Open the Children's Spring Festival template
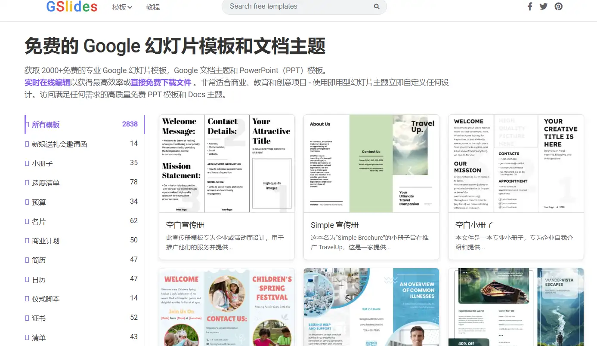Image resolution: width=597 pixels, height=346 pixels. [x=227, y=307]
